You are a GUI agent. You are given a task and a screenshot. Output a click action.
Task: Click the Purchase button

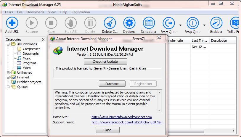112,84
